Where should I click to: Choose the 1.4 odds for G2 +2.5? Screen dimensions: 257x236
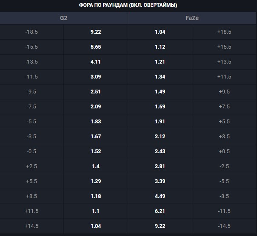tap(96, 166)
